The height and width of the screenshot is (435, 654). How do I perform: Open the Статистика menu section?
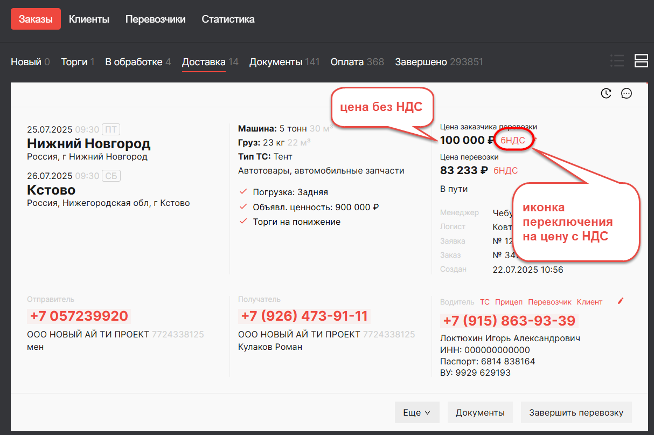[228, 19]
